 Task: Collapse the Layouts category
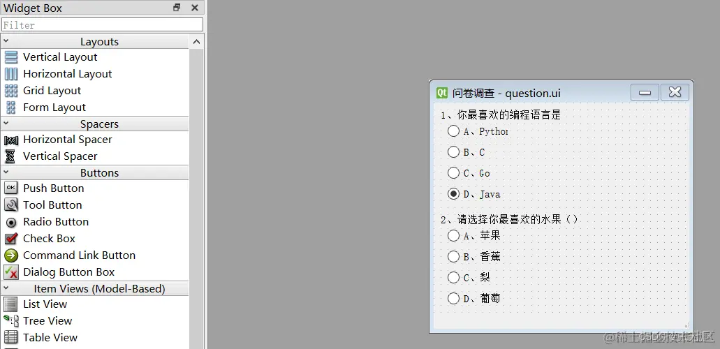[x=6, y=41]
